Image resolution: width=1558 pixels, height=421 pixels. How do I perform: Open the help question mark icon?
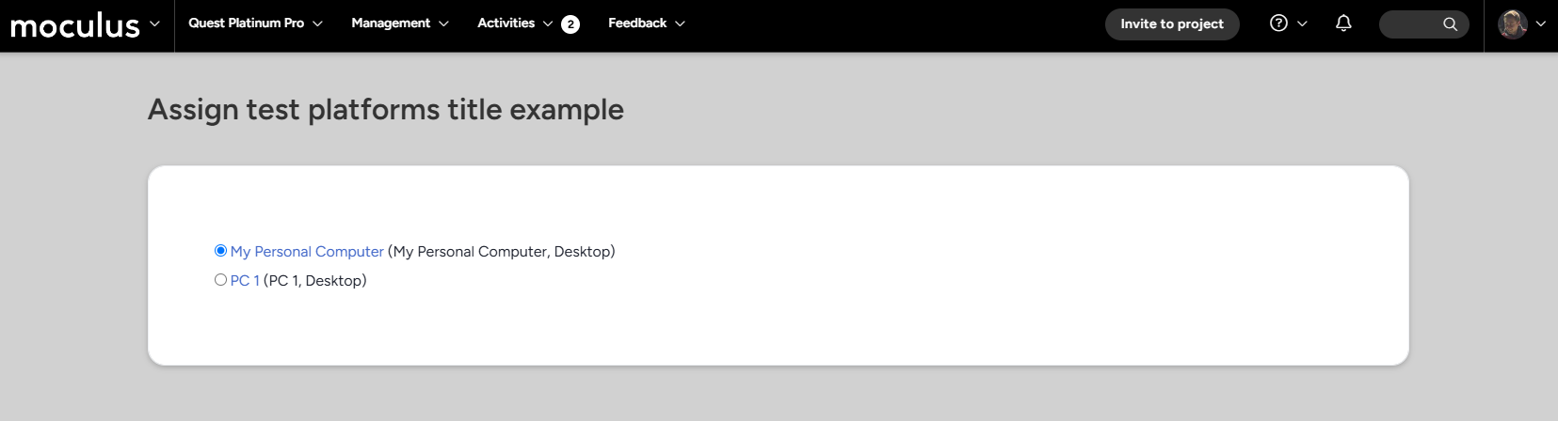1278,23
